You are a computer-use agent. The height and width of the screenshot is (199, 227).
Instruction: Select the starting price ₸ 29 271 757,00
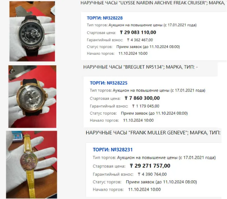click(x=150, y=166)
